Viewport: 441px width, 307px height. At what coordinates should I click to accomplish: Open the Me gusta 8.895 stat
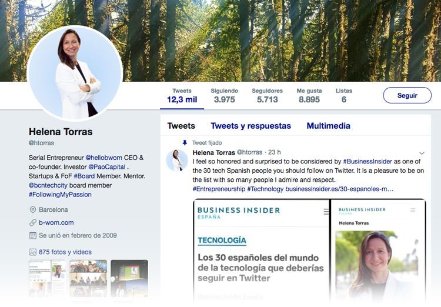pos(309,96)
